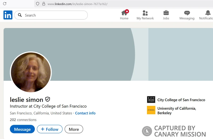
Task: Open University of California, Berkeley link
Action: tap(177, 111)
